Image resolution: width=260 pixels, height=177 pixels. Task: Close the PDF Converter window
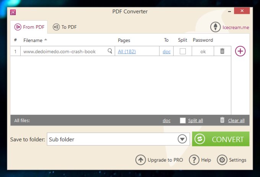tap(242, 11)
